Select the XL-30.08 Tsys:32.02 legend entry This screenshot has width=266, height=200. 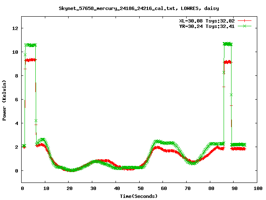coord(207,21)
